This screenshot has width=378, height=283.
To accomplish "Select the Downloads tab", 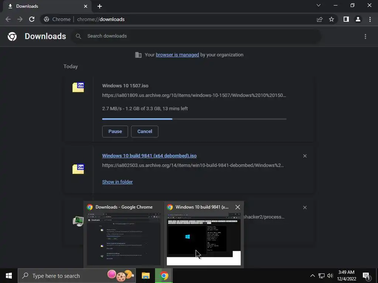I will pos(47,6).
